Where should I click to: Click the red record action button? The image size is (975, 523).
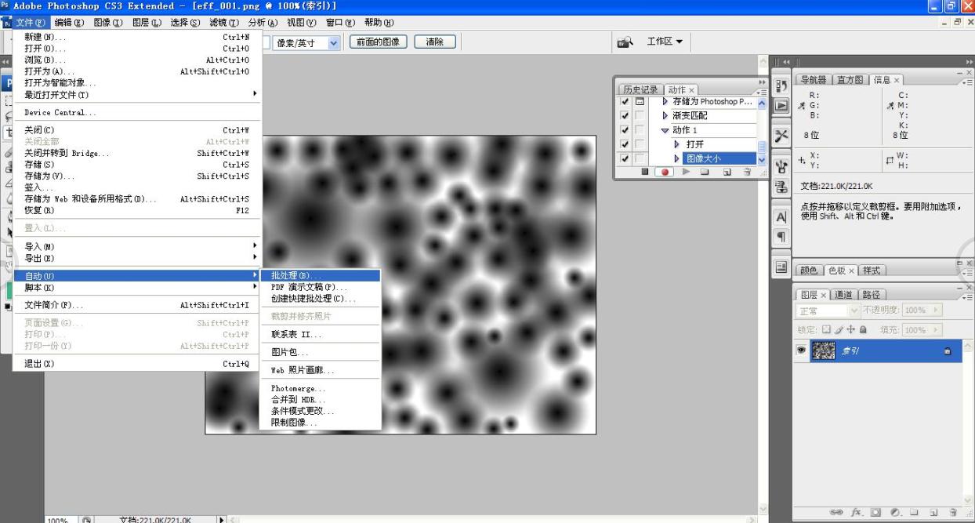663,172
